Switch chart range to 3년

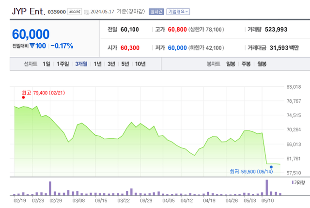(x=111, y=64)
